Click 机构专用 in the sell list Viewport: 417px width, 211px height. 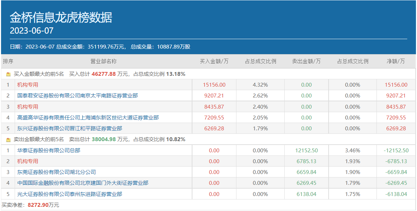pos(28,161)
